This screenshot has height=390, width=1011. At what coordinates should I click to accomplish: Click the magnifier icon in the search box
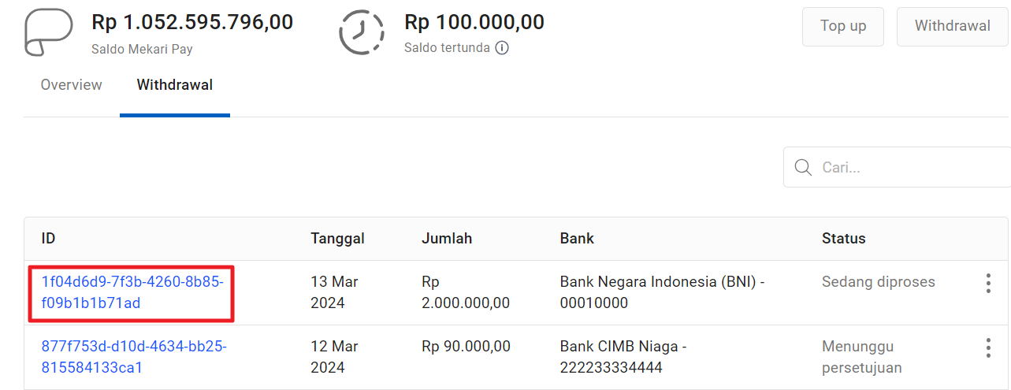pyautogui.click(x=803, y=167)
